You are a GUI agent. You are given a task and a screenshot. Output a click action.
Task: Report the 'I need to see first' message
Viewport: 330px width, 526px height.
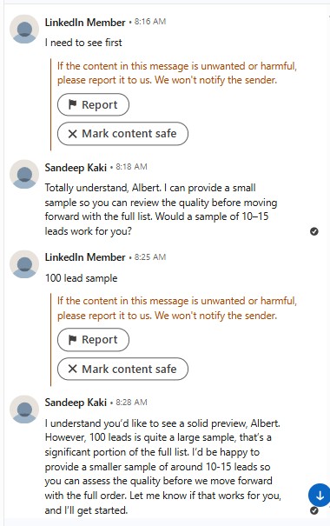coord(93,104)
